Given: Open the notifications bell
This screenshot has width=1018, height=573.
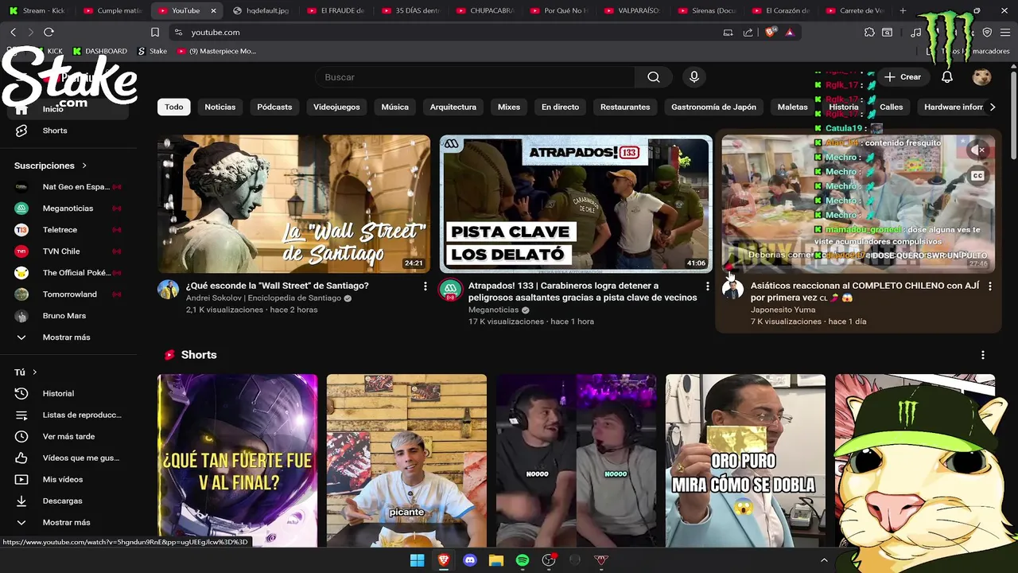Looking at the screenshot, I should coord(947,77).
